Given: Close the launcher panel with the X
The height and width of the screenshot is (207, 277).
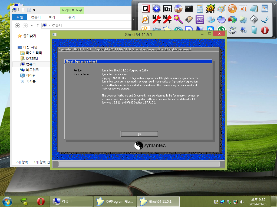Looking at the screenshot, I should coord(275,4).
